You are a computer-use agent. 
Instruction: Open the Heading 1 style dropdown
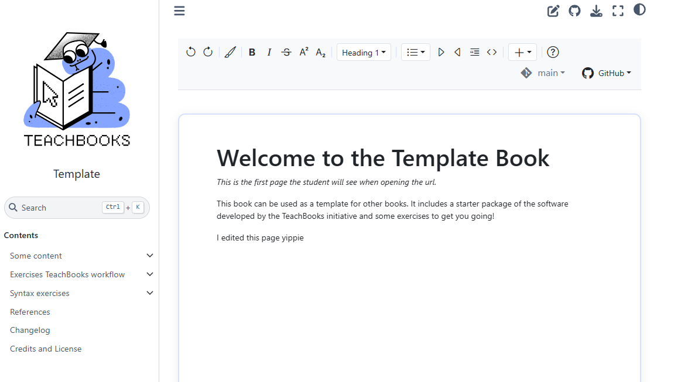[364, 52]
